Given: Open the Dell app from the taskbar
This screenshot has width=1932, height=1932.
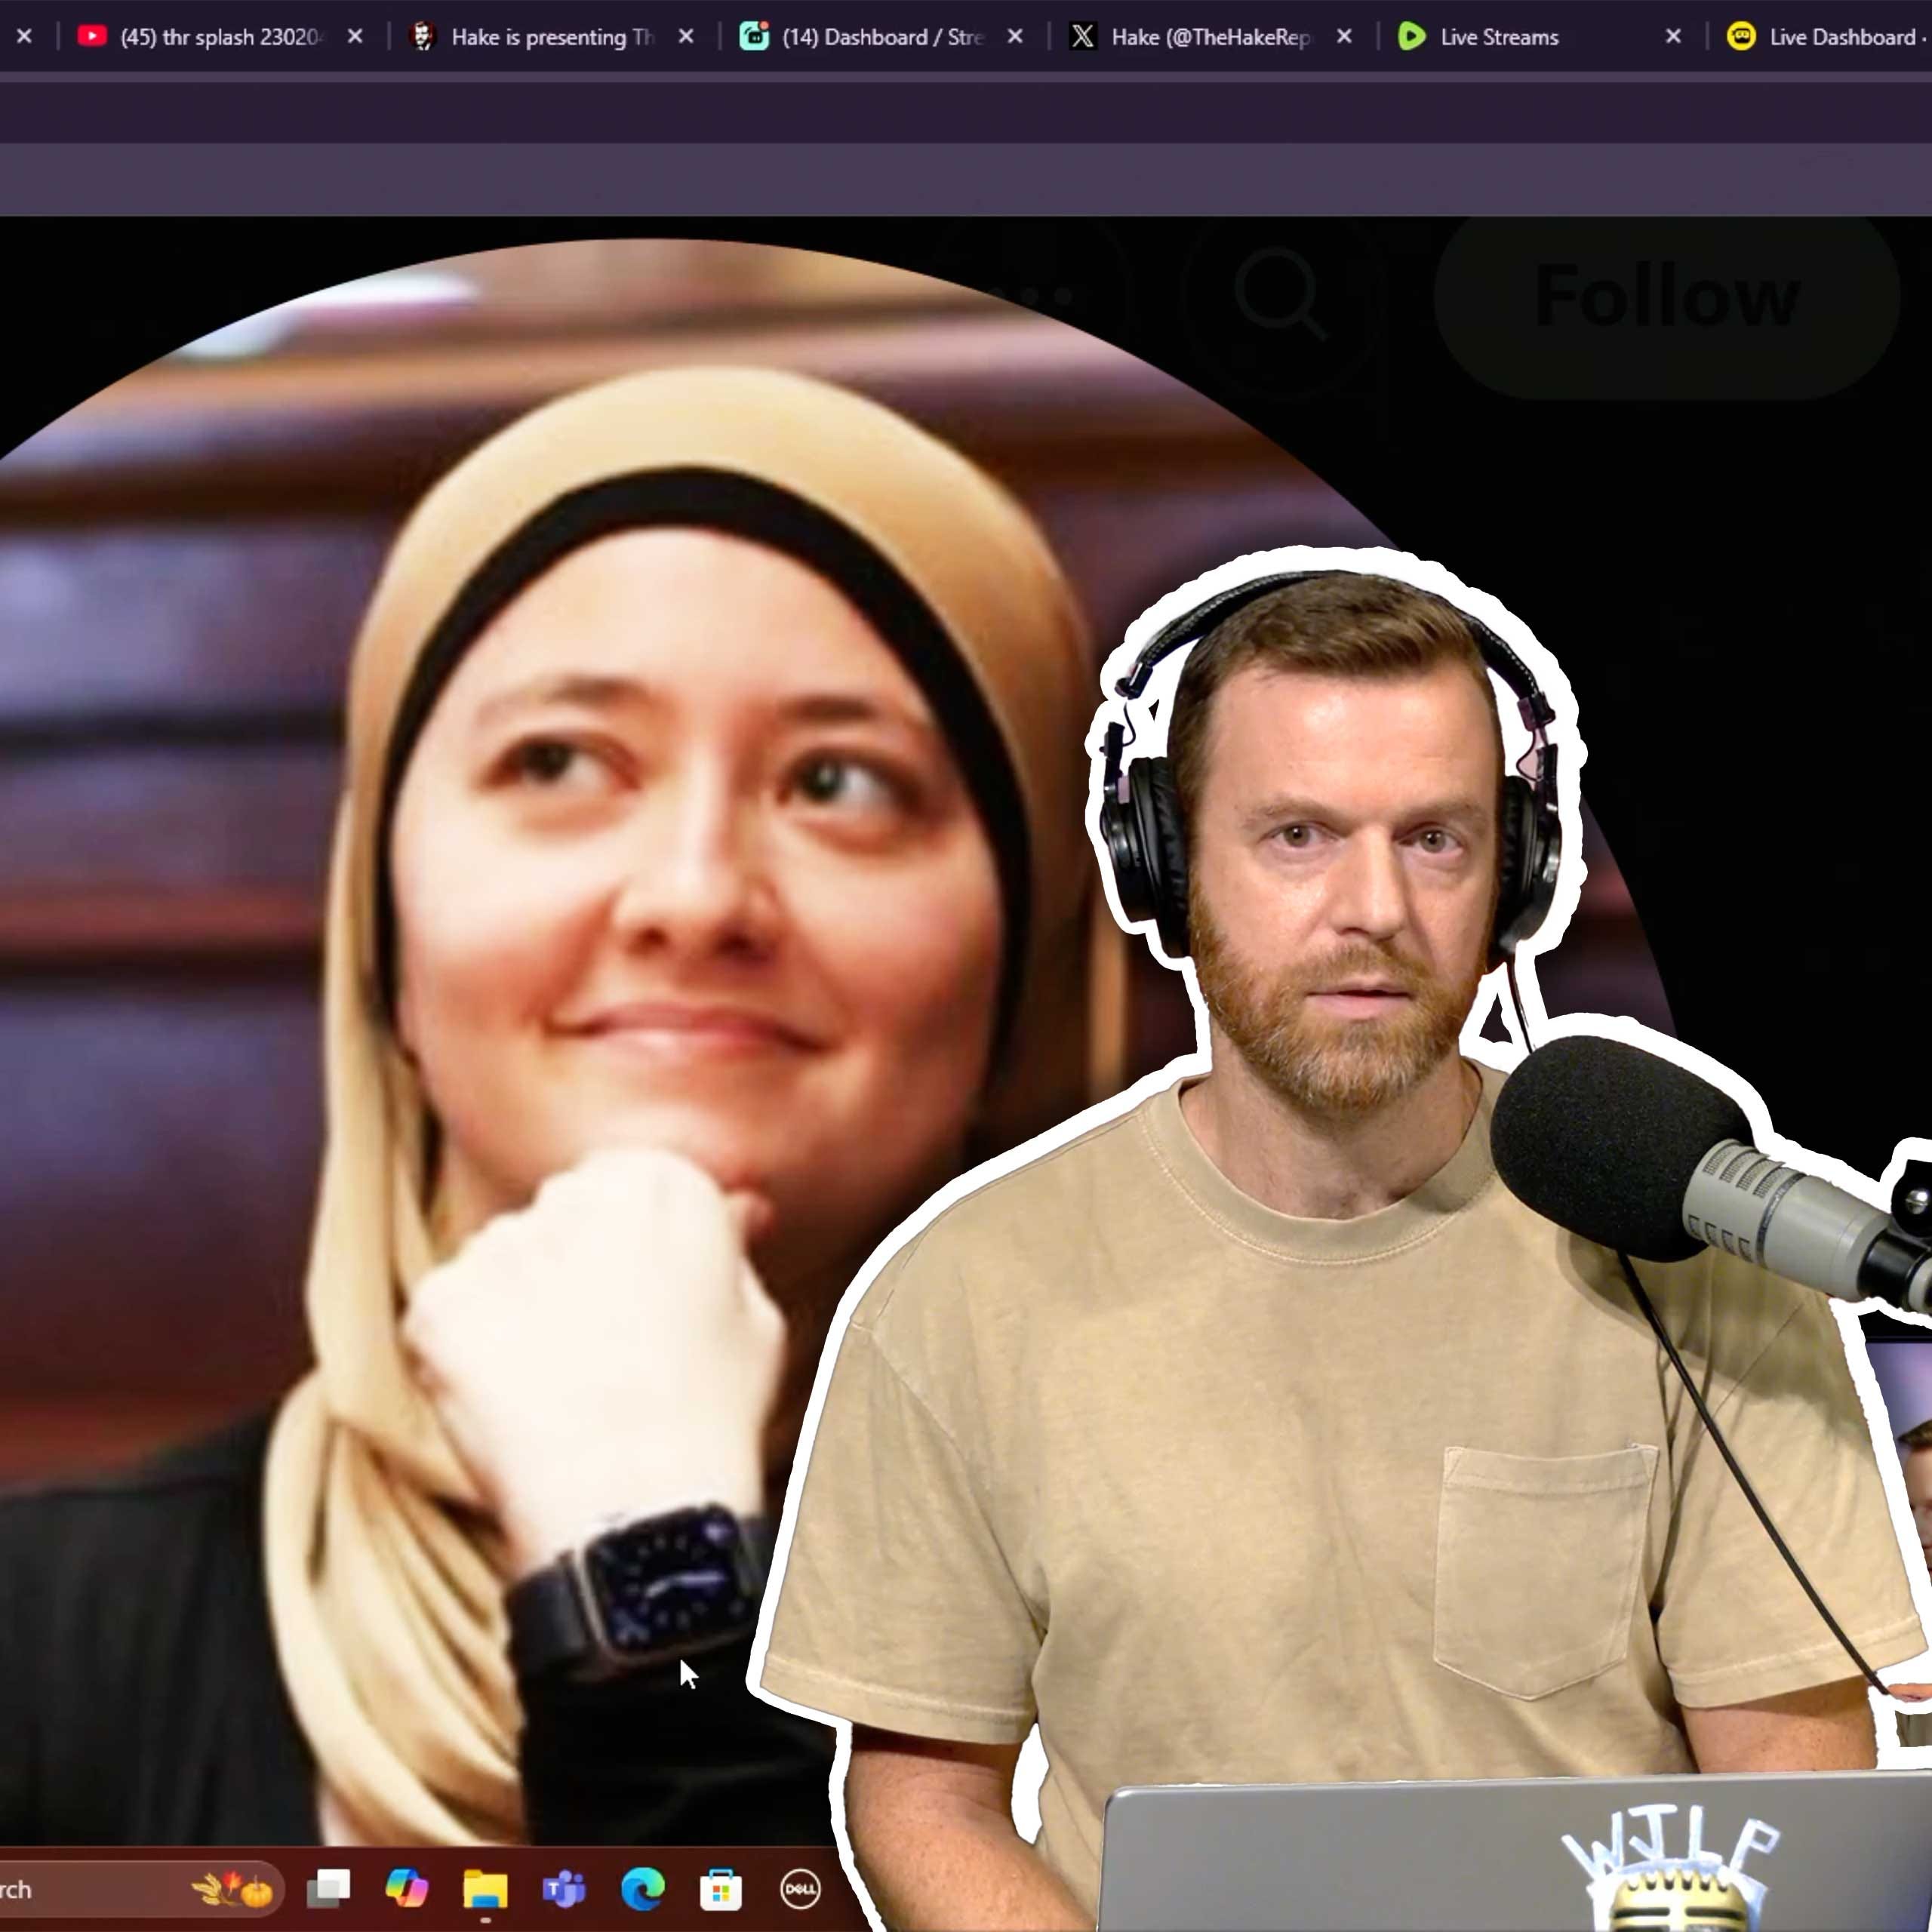Looking at the screenshot, I should pos(800,1889).
